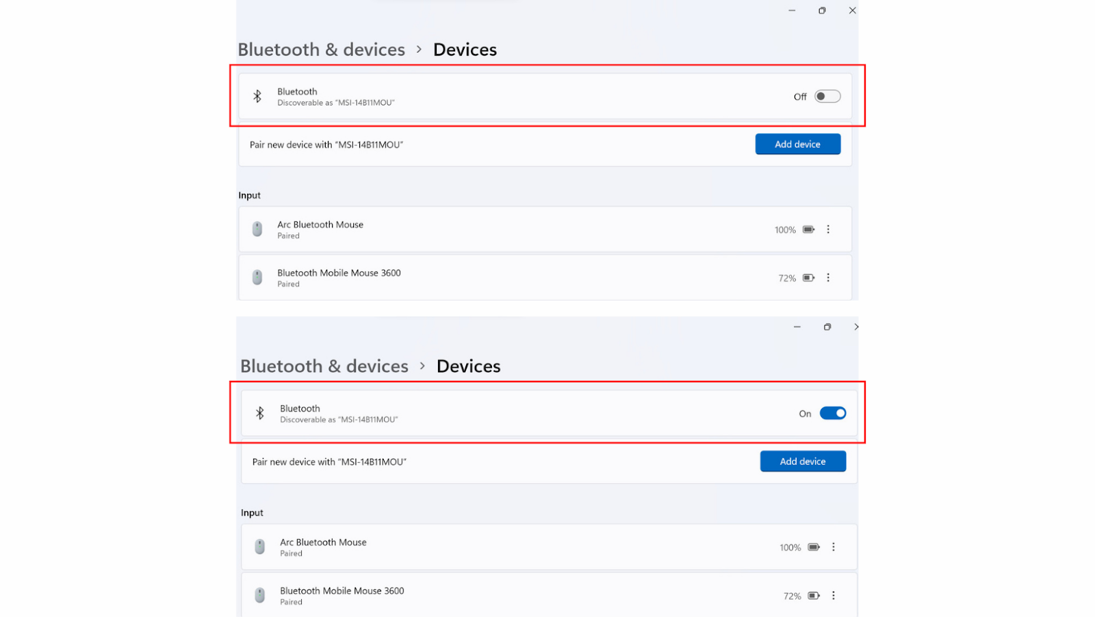Click the battery icon next to 100%

pos(808,229)
